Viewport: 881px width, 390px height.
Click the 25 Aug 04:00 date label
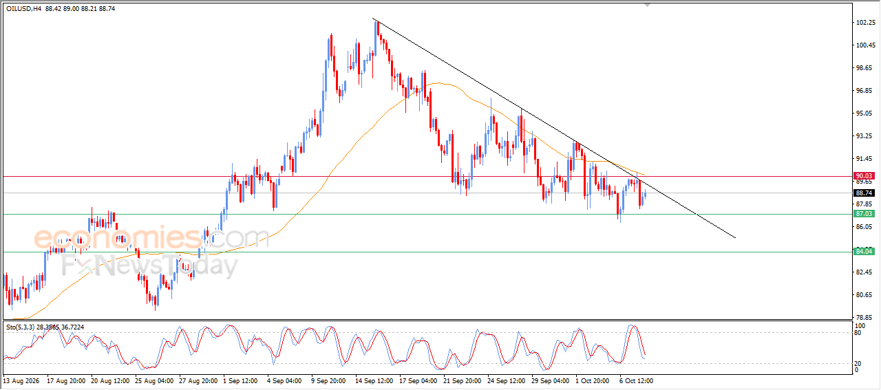[154, 380]
